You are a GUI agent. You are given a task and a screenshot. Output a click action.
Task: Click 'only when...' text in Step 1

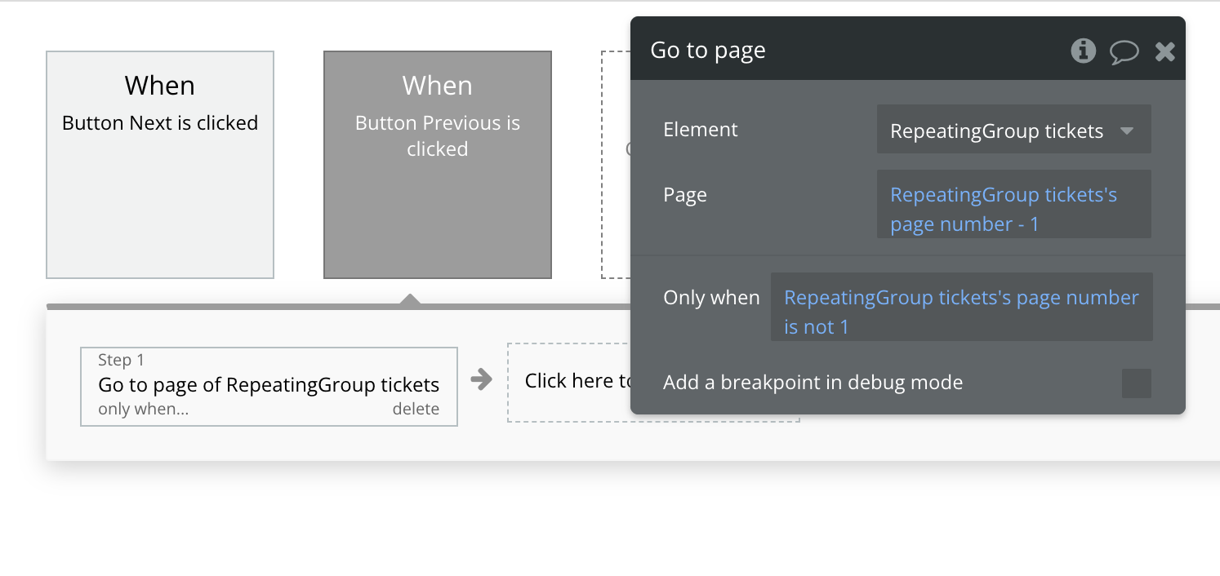(143, 409)
